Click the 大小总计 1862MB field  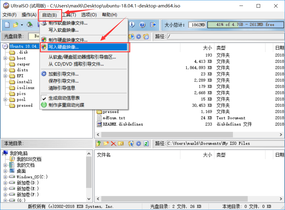197,25
